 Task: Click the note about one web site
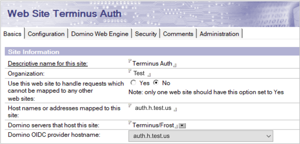tap(206, 92)
